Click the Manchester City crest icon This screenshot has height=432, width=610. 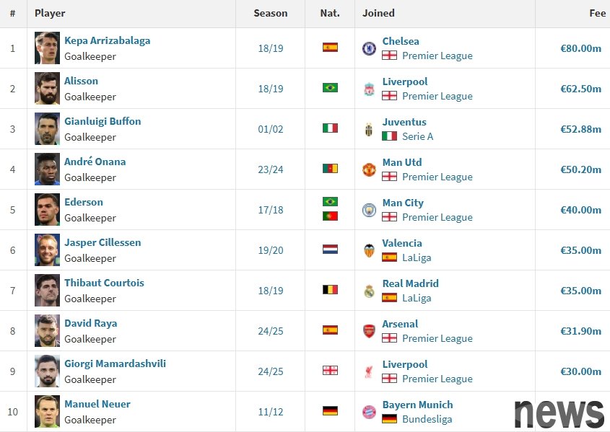(369, 210)
